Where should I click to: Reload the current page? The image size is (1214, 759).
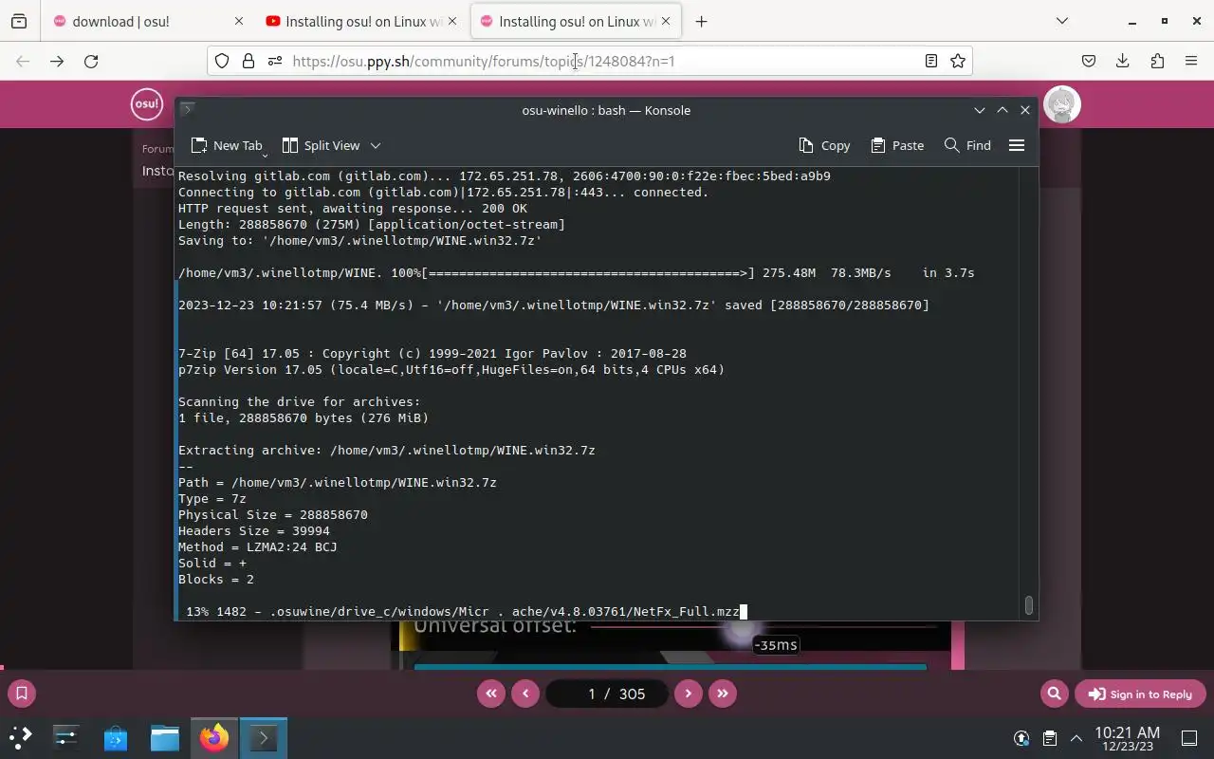pos(91,61)
